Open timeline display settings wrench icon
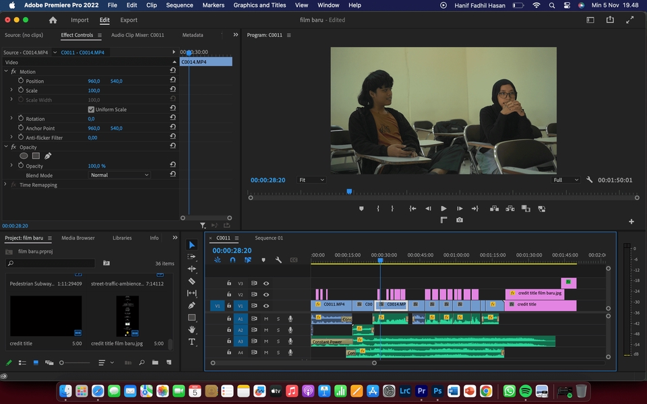 pyautogui.click(x=278, y=260)
